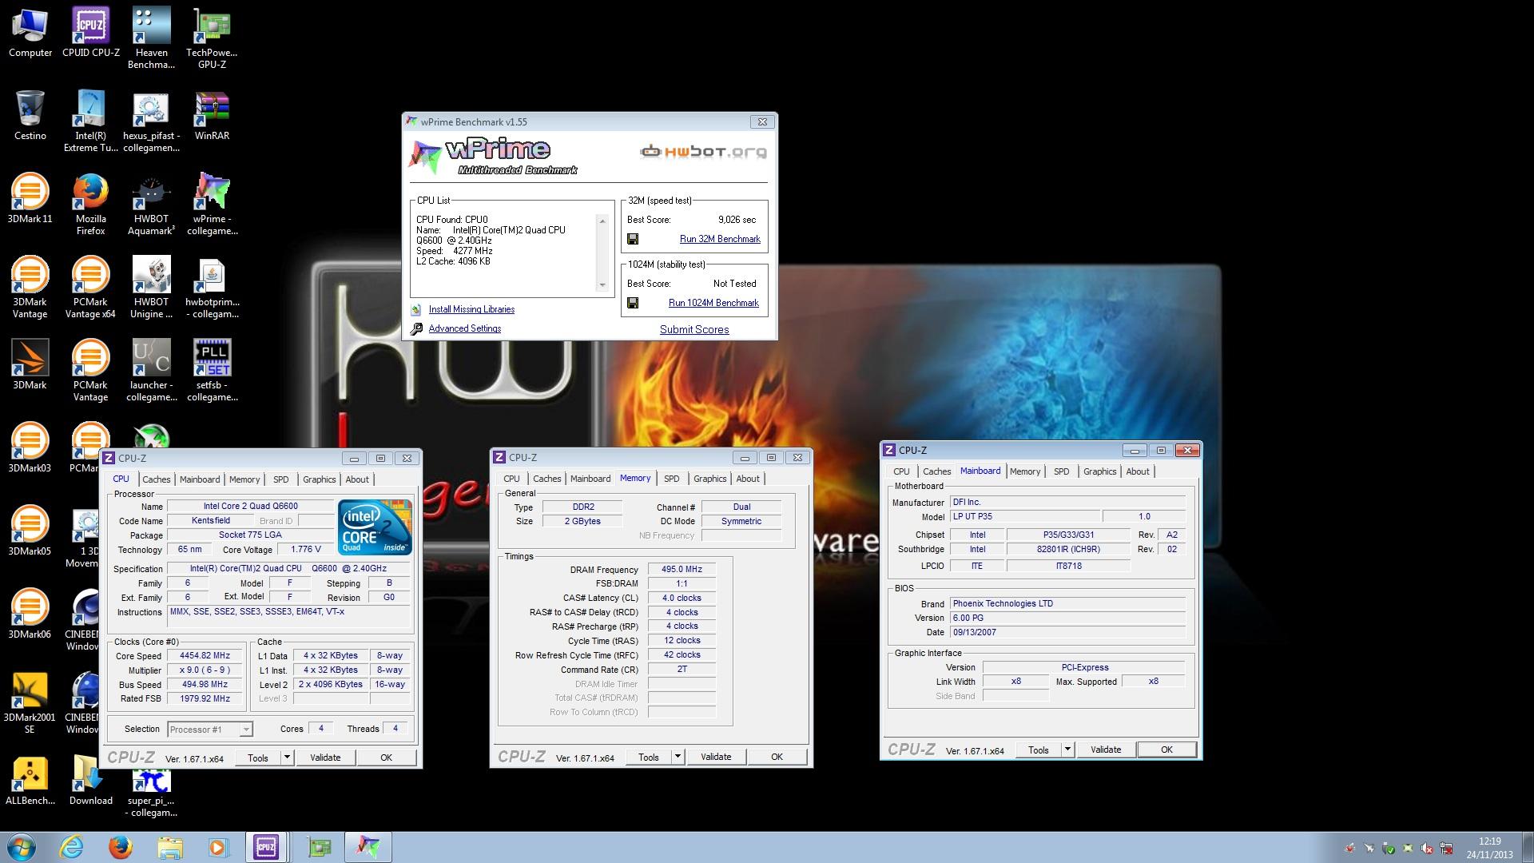Launch HWBOT Unigine shortcut
The height and width of the screenshot is (863, 1534).
151,288
